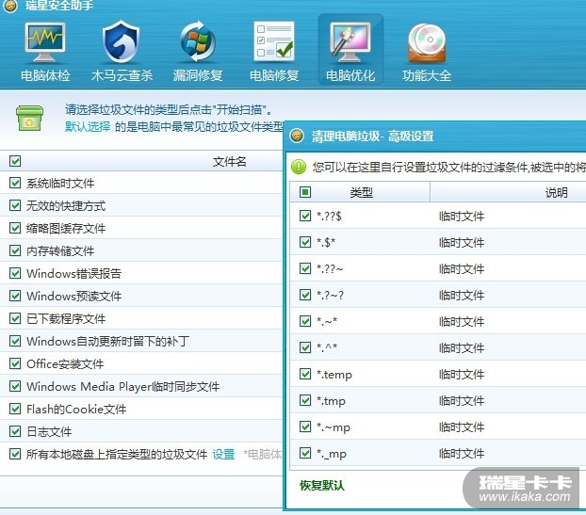The width and height of the screenshot is (586, 515).
Task: Click 临时文件 description in *._mp row
Action: 462,454
